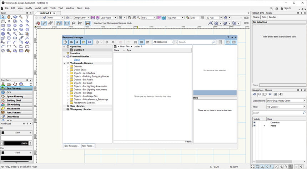Select the Oval tool

pos(21,25)
